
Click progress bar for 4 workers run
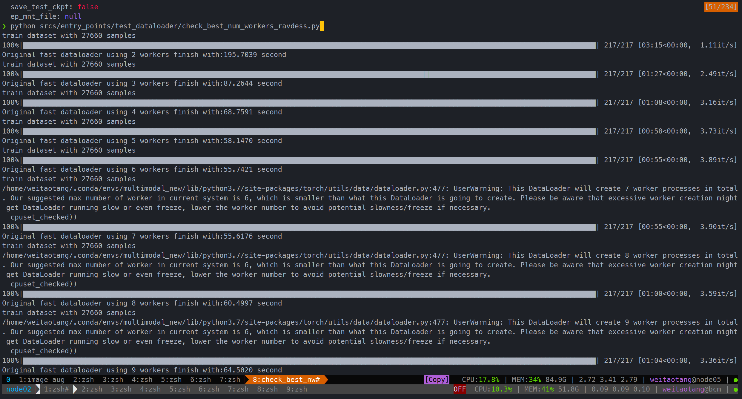[x=309, y=103]
